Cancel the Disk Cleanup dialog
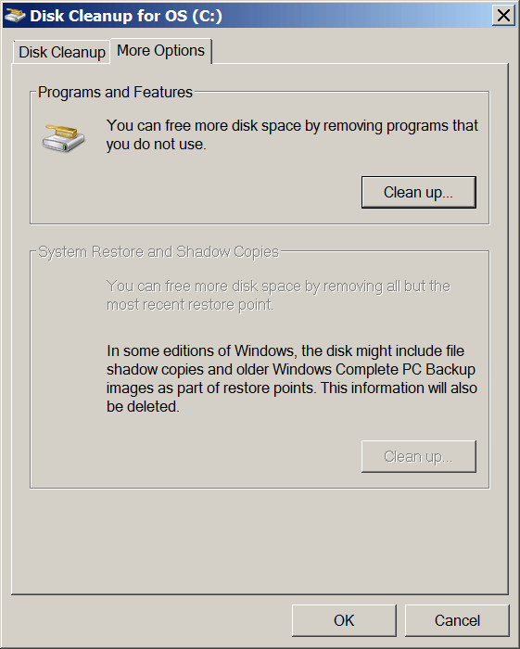This screenshot has width=520, height=649. tap(457, 620)
